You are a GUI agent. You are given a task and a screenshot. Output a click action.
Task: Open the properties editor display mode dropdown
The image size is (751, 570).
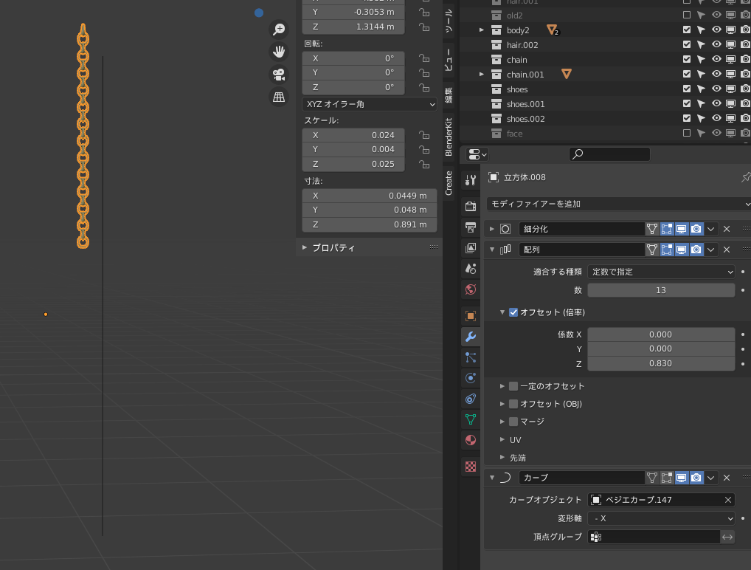coord(477,154)
